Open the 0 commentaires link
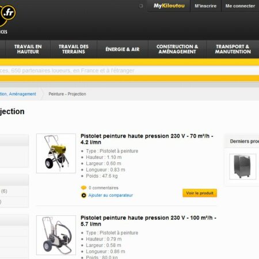 [x=104, y=188]
